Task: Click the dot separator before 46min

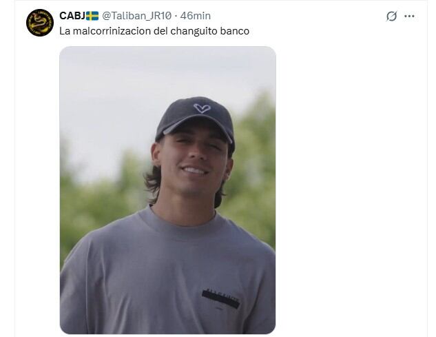Action: [176, 16]
